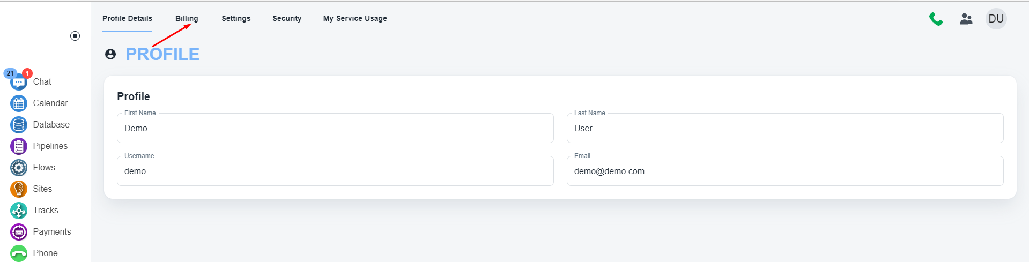Viewport: 1029px width, 262px height.
Task: Open the Chat icon in sidebar
Action: click(x=19, y=83)
